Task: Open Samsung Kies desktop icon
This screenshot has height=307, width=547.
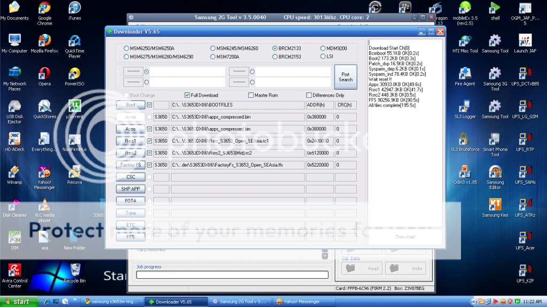Action: tap(495, 208)
